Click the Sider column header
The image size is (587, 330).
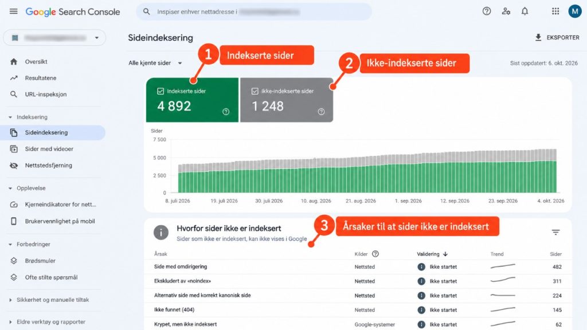click(556, 254)
